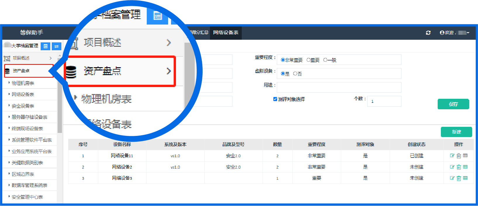Click the 网络设备11 name cell

pos(122,156)
